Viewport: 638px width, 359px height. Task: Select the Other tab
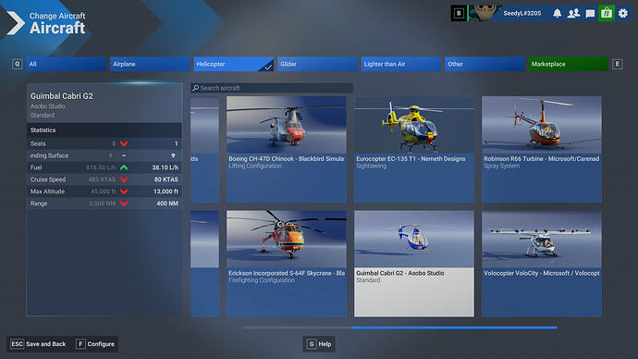(x=485, y=64)
